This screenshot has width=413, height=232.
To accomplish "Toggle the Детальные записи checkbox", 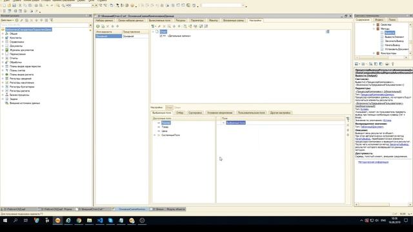I will coord(161,36).
